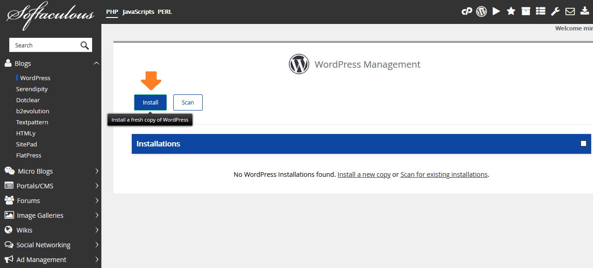Click the Ad Management megaphone icon
This screenshot has width=593, height=268.
pos(9,259)
